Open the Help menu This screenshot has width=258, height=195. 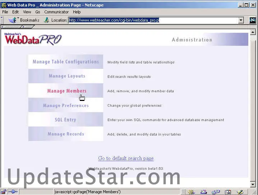tap(77, 12)
